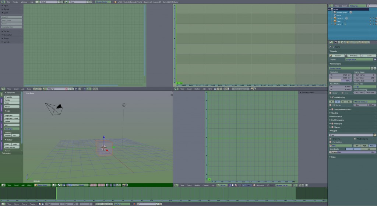Open the Render menu in the top bar

(x=15, y=2)
